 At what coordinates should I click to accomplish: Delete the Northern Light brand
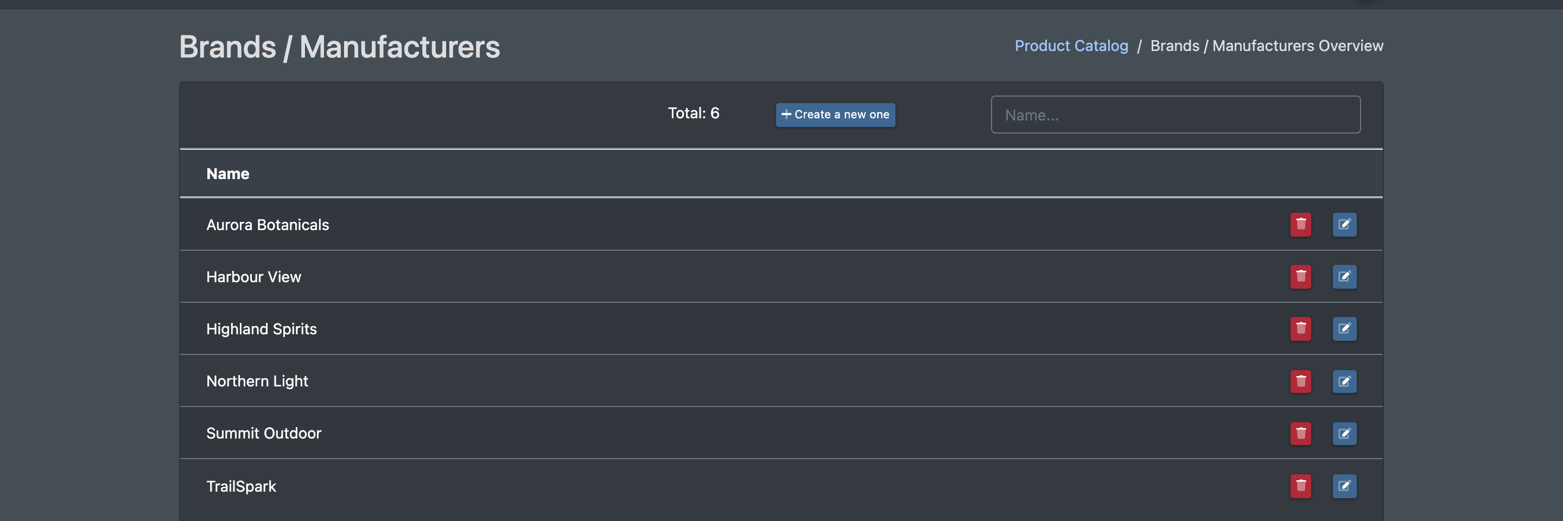point(1300,382)
